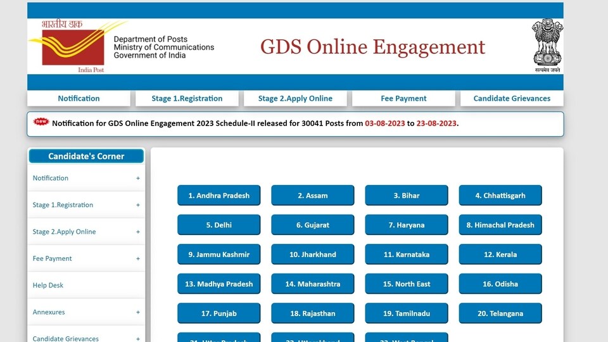
Task: Open Help Desk in sidebar
Action: pyautogui.click(x=86, y=285)
